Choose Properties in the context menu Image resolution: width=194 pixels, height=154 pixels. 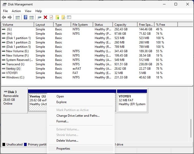(63, 149)
